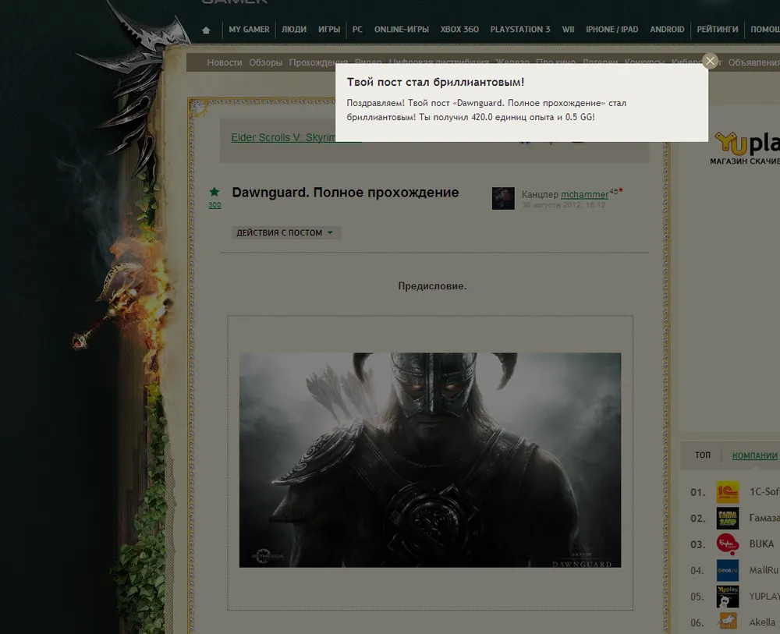The image size is (780, 634).
Task: Click the Akella company logo
Action: (727, 622)
